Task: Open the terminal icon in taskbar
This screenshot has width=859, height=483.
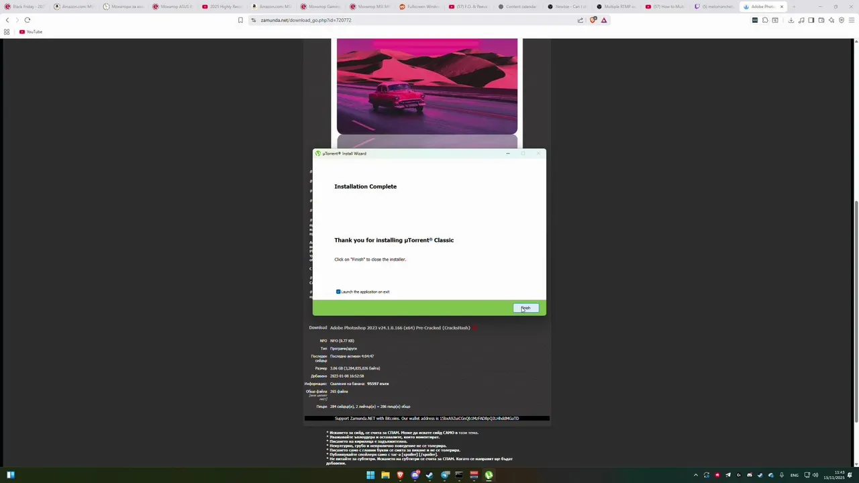Action: (459, 475)
